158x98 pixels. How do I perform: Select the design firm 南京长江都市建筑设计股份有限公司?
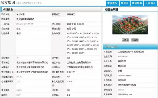point(32,63)
